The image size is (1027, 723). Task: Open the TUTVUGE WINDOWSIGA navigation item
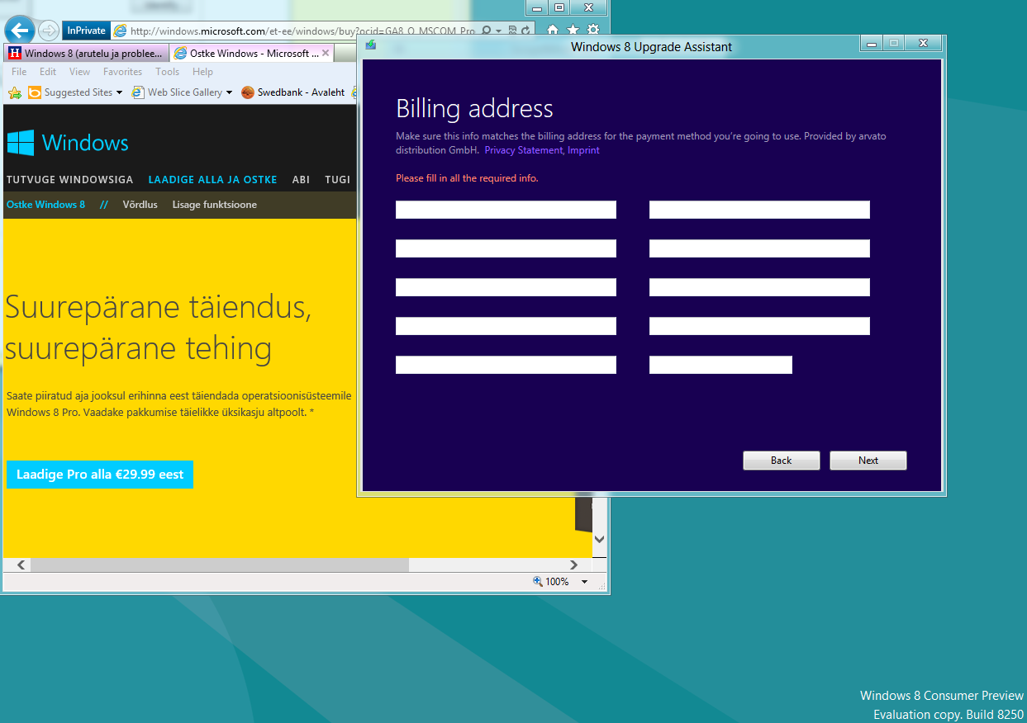69,179
